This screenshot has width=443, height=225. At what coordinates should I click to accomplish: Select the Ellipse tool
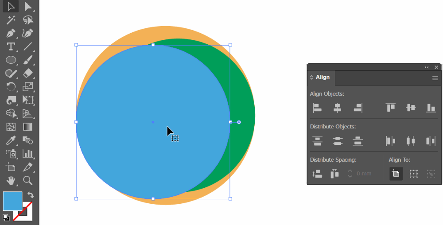(11, 60)
